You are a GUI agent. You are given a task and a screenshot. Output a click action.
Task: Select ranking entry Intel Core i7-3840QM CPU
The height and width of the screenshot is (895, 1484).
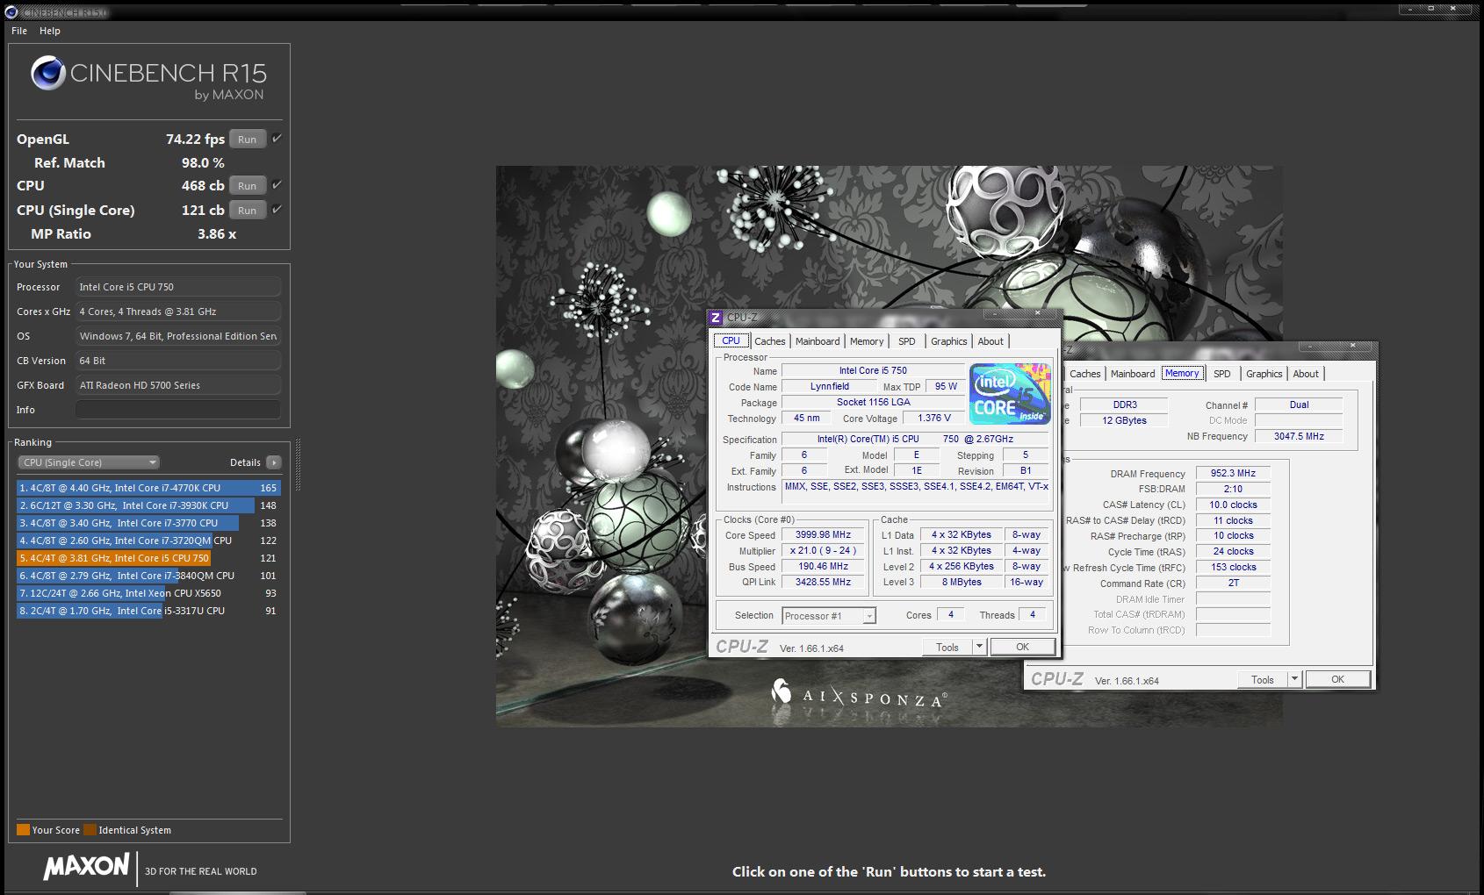(x=148, y=576)
